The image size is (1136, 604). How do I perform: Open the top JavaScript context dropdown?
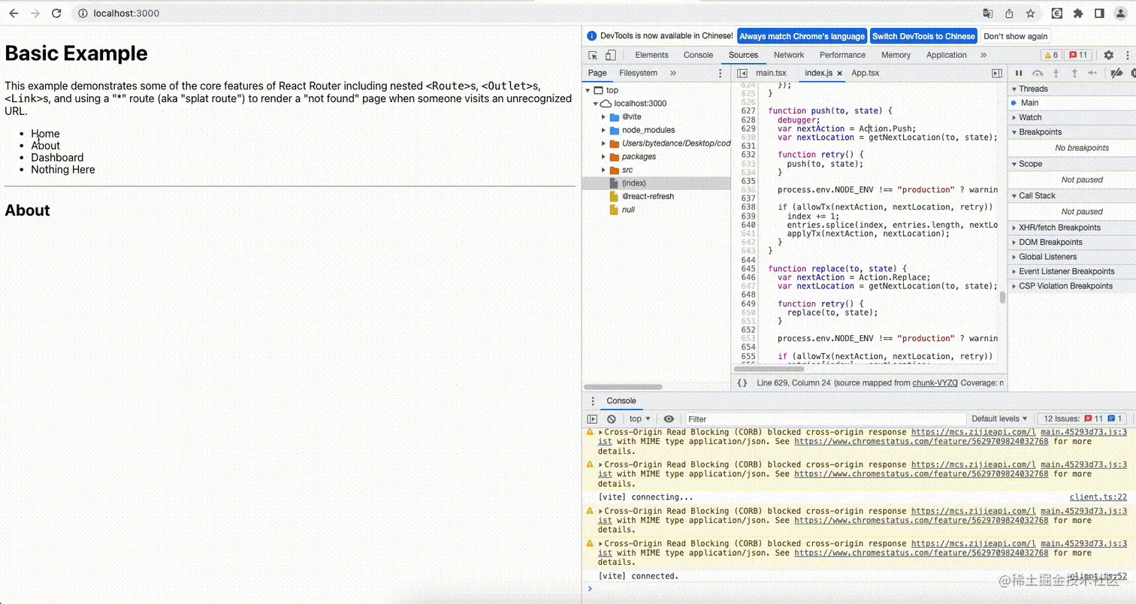click(640, 418)
